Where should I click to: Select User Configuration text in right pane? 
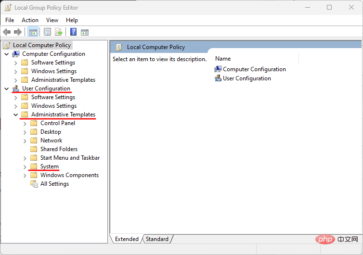click(x=247, y=78)
